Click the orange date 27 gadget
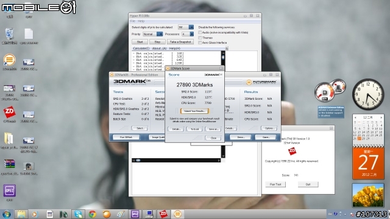Image resolution: width=390 pixels, height=219 pixels. [368, 162]
